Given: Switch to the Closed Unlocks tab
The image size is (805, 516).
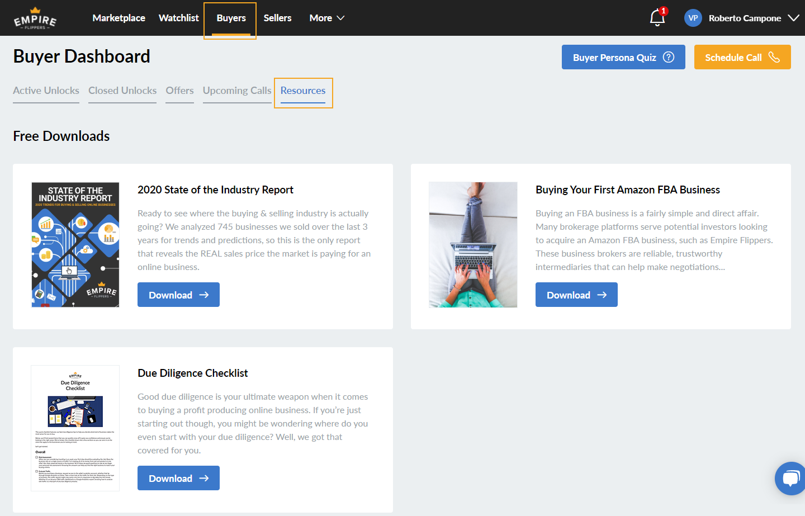Looking at the screenshot, I should pyautogui.click(x=122, y=91).
